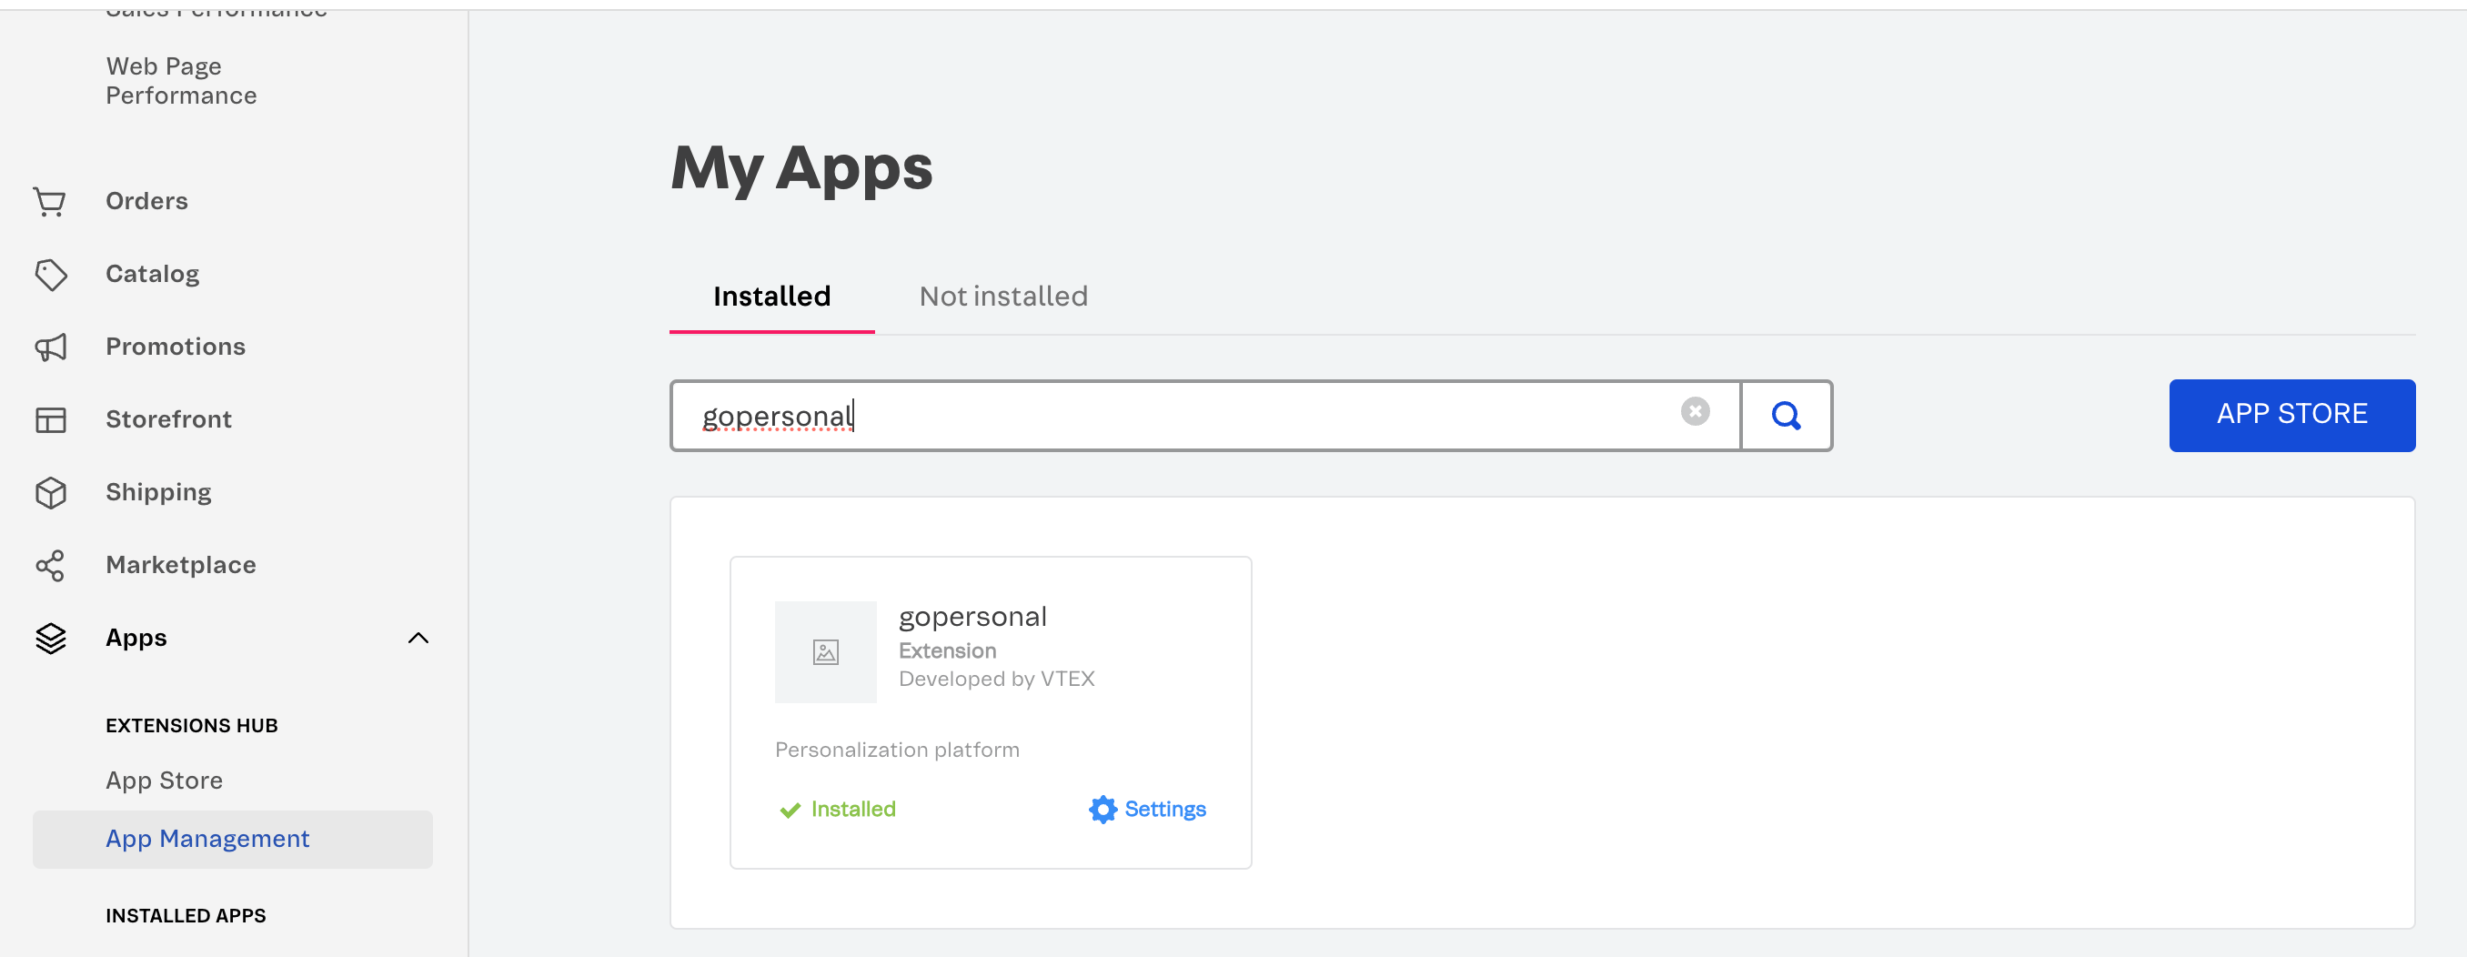The height and width of the screenshot is (957, 2467).
Task: Click the Installed status label
Action: point(853,810)
